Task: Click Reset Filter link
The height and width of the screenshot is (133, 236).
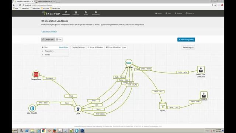Action: (x=63, y=47)
